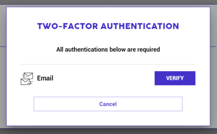Click the Two-Factor Authentication heading
The image size is (217, 134).
[x=108, y=26]
